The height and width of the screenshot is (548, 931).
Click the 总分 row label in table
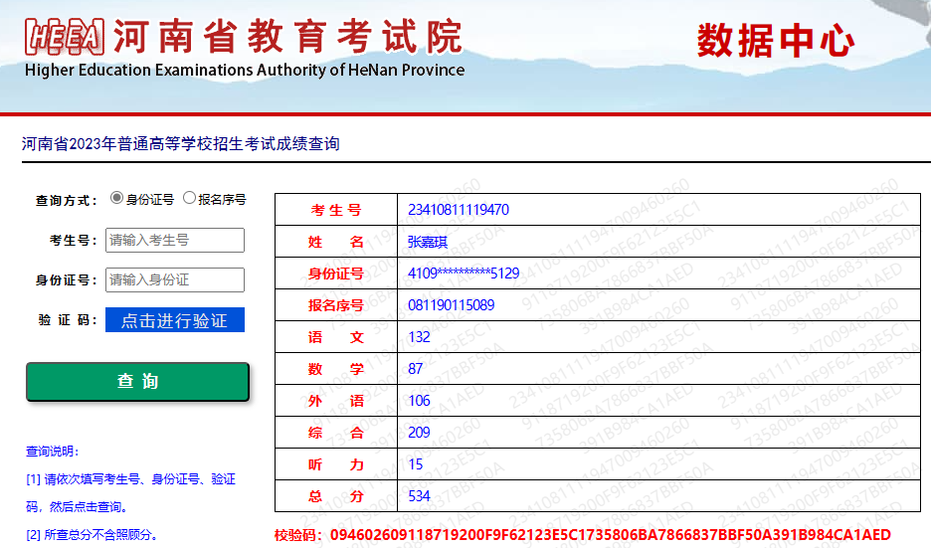pyautogui.click(x=336, y=496)
